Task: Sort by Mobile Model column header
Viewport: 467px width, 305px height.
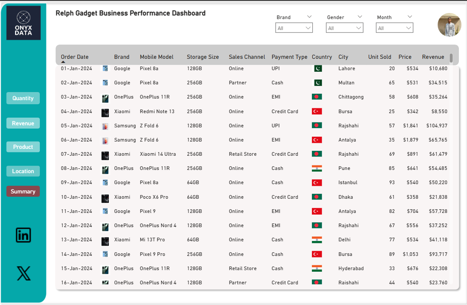Action: click(156, 57)
